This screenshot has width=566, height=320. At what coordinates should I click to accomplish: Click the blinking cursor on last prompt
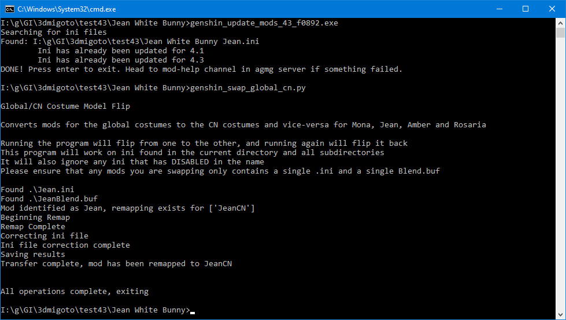pyautogui.click(x=193, y=311)
